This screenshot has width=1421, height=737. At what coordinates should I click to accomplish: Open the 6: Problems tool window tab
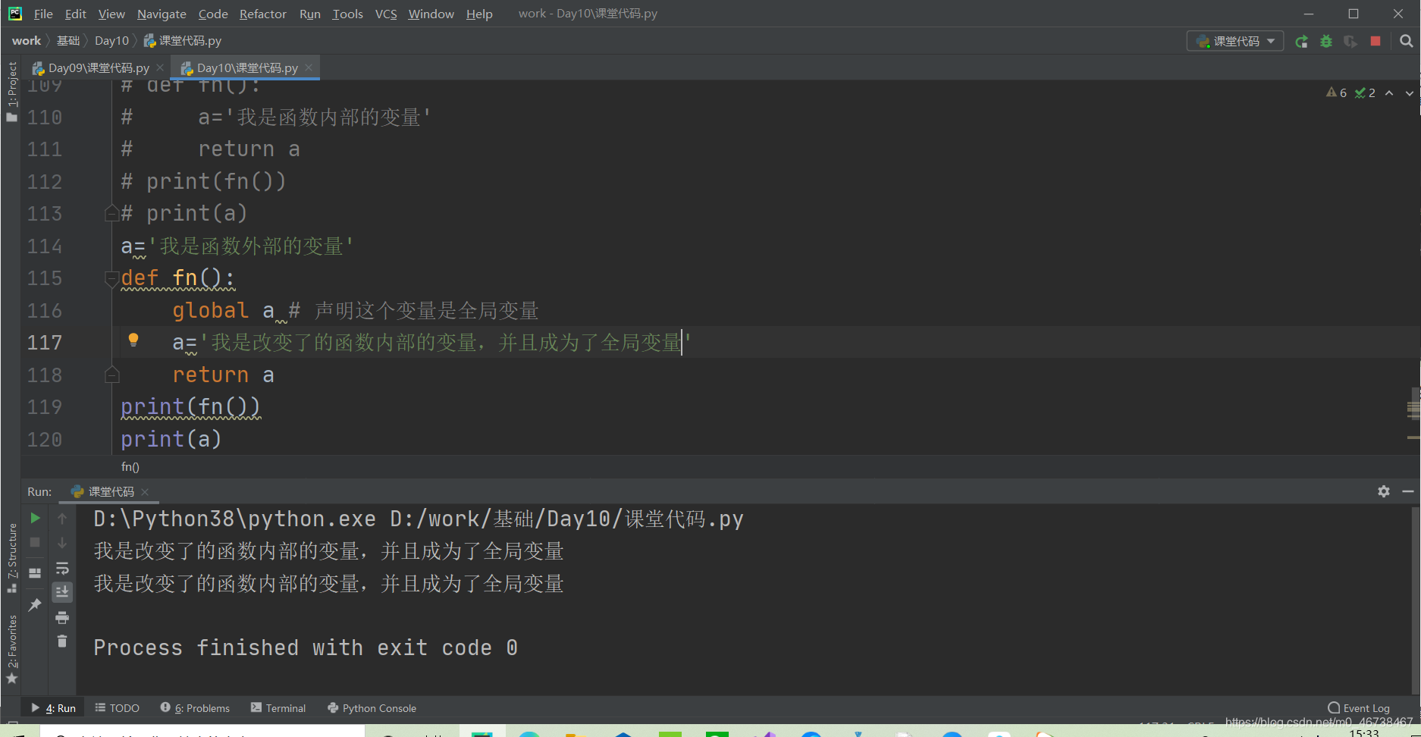pos(195,708)
